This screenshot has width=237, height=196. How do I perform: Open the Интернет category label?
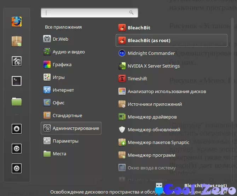tap(63, 90)
